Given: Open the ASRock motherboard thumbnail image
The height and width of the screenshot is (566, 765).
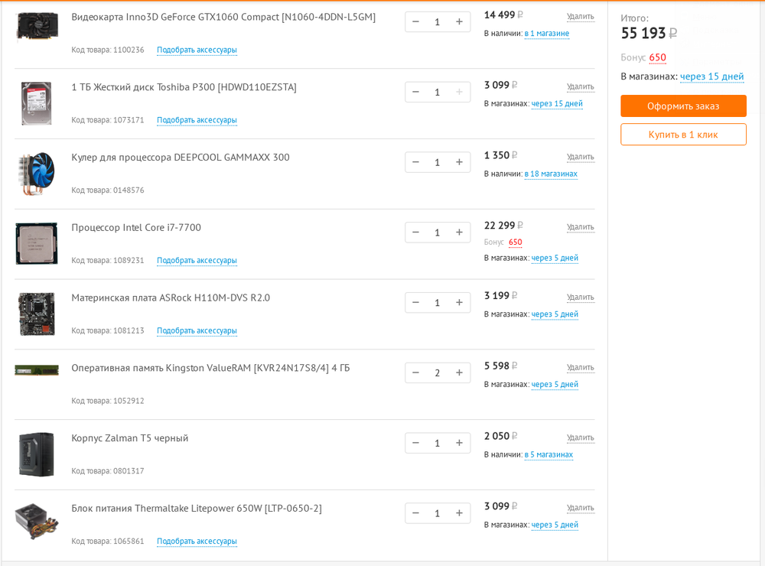Looking at the screenshot, I should coord(36,314).
